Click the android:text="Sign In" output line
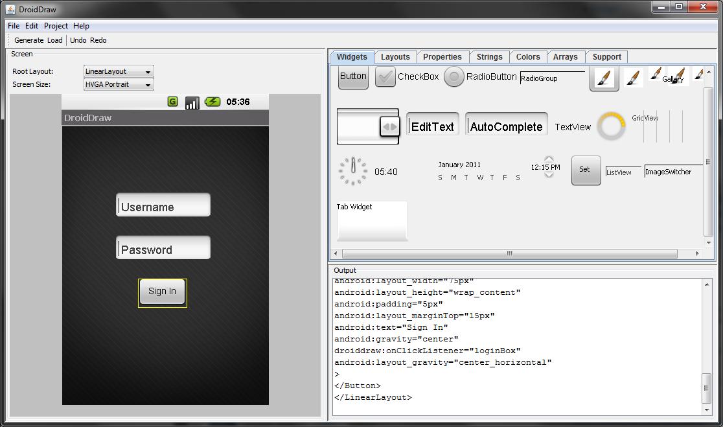723x427 pixels. point(391,327)
